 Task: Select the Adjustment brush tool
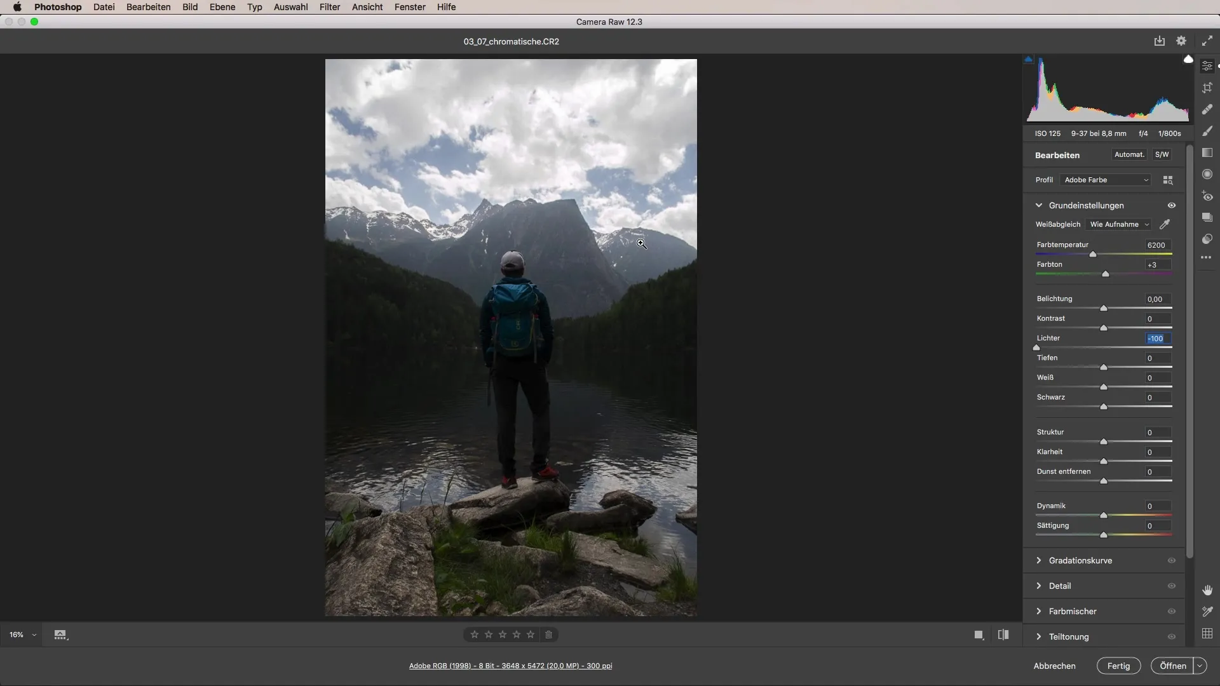point(1207,131)
